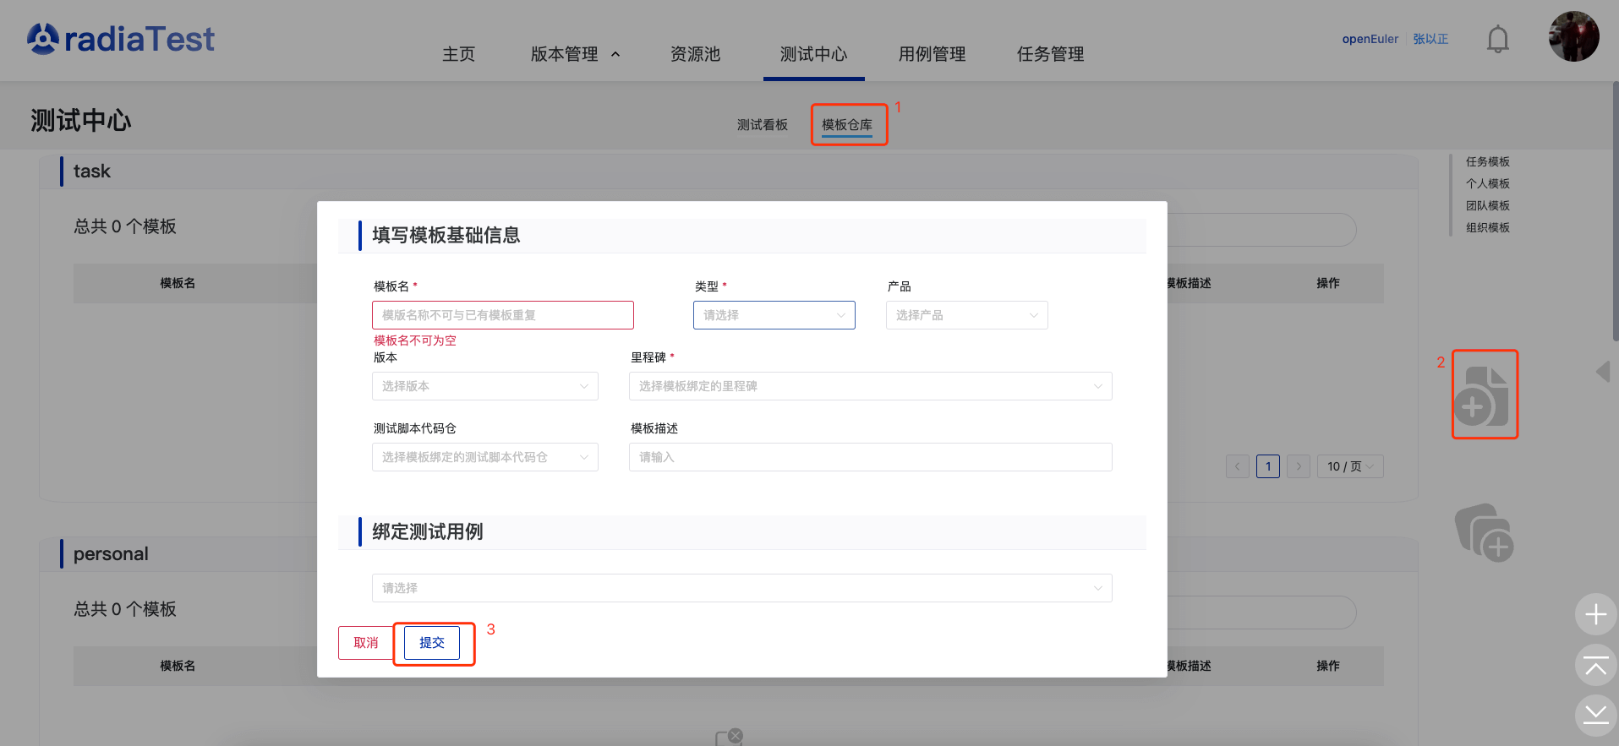Switch to the 模板仓库 tab
The height and width of the screenshot is (746, 1619).
pos(847,125)
